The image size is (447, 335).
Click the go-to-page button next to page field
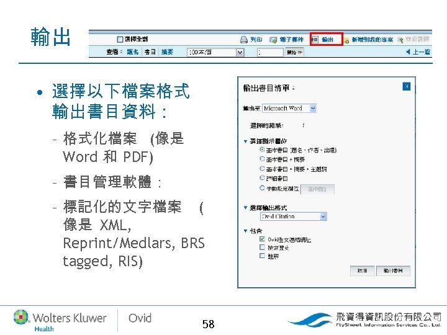[295, 52]
